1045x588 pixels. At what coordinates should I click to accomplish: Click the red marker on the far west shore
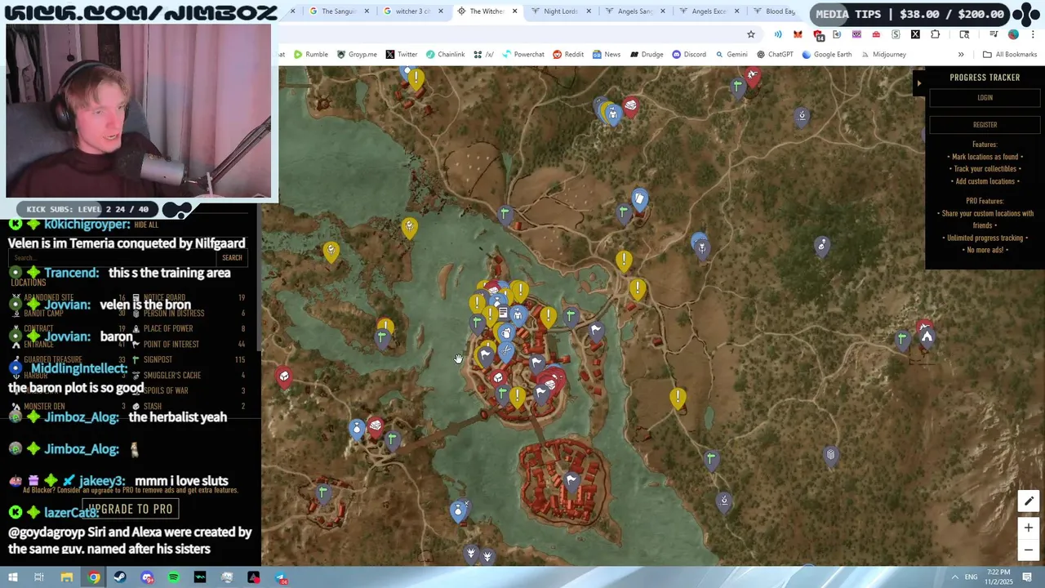283,376
